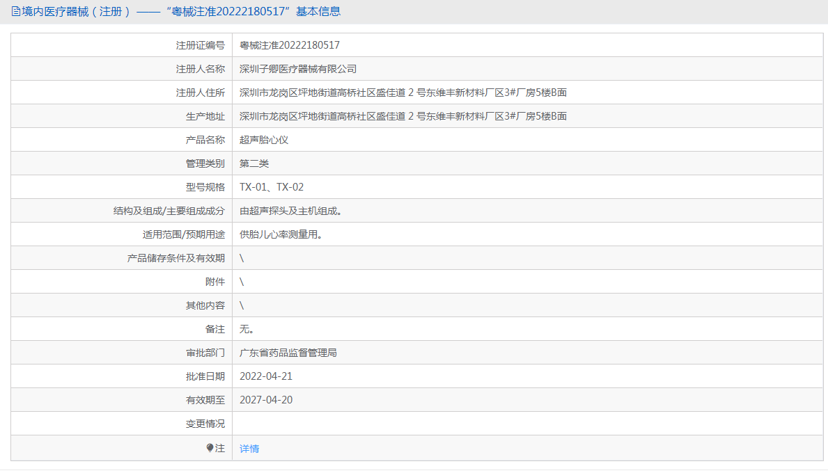This screenshot has height=473, width=828.
Task: Click the 变更情况 label
Action: click(205, 424)
